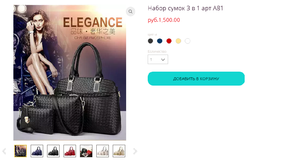Image resolution: width=286 pixels, height=163 pixels.
Task: Pick the red color option
Action: pyautogui.click(x=169, y=41)
